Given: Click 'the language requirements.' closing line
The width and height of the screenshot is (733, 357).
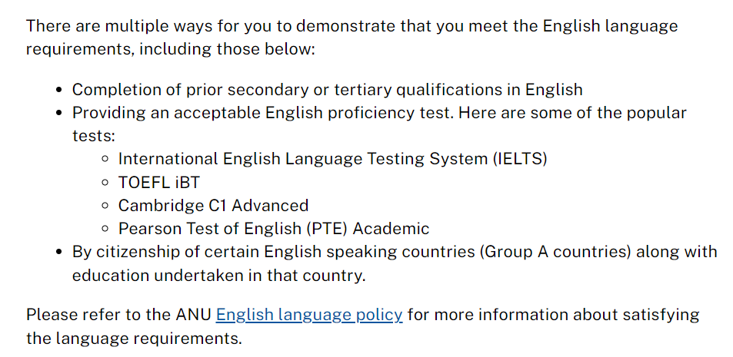Looking at the screenshot, I should coord(134,338).
